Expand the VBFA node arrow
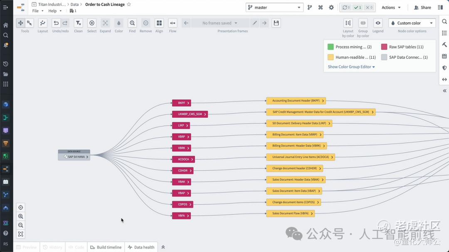This screenshot has width=449, height=252. coord(188,216)
